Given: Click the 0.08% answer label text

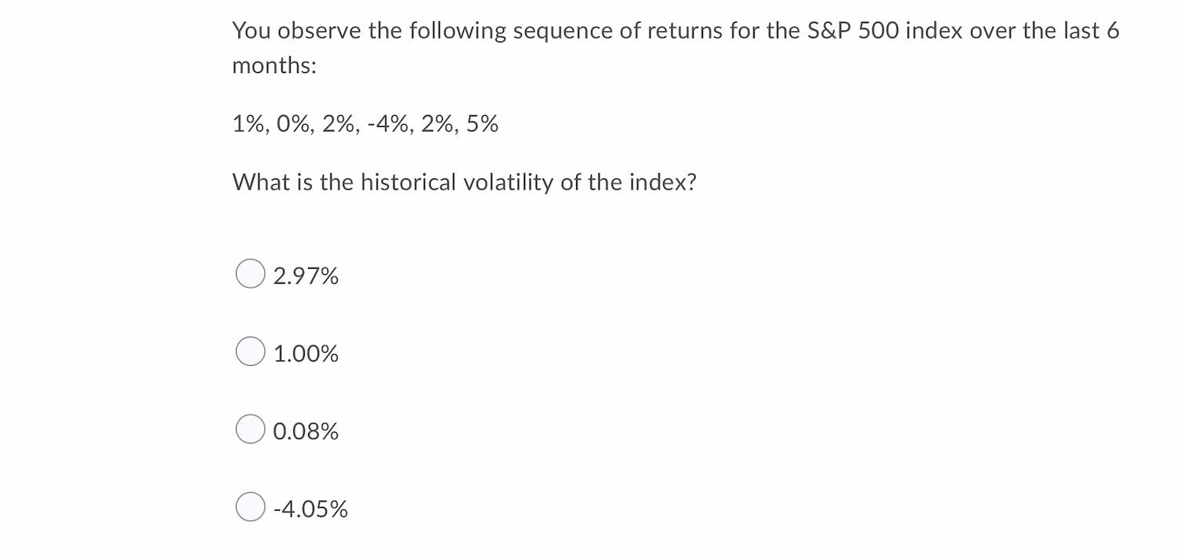Looking at the screenshot, I should click(306, 431).
